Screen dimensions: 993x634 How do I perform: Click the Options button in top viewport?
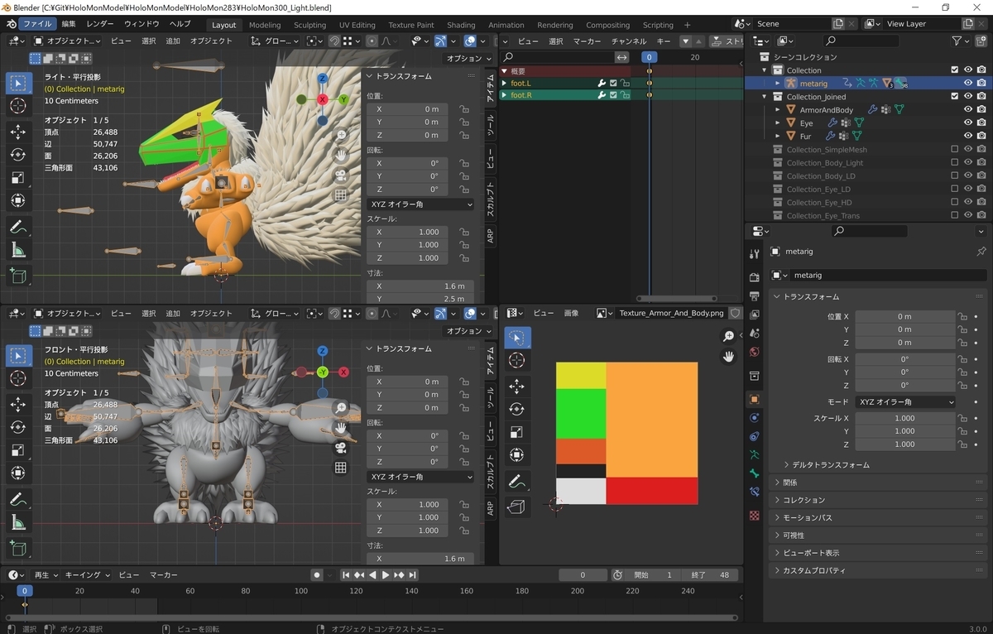(467, 59)
